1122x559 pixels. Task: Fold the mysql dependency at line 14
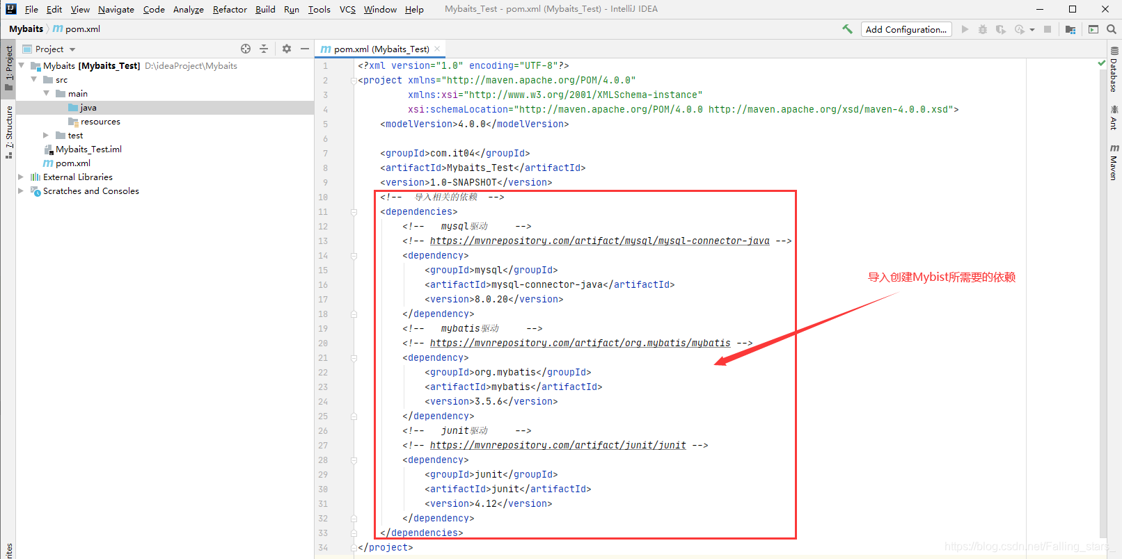354,256
